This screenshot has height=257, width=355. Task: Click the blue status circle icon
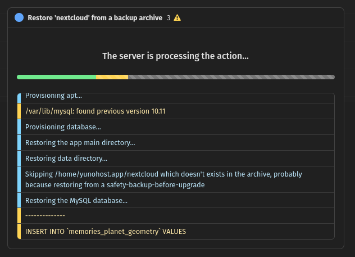(x=19, y=17)
